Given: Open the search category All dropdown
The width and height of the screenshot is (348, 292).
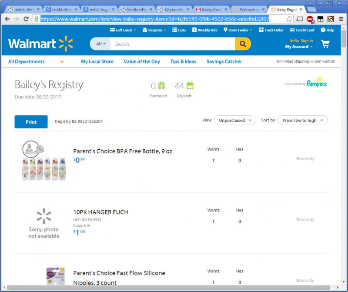Looking at the screenshot, I should [x=100, y=44].
